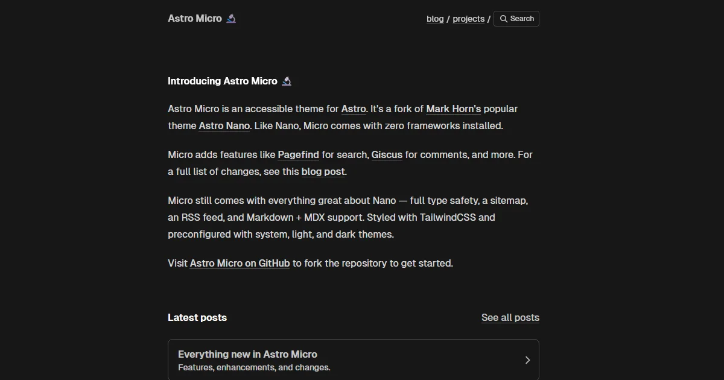This screenshot has width=724, height=380.
Task: Open the blog post changes link
Action: tap(322, 171)
